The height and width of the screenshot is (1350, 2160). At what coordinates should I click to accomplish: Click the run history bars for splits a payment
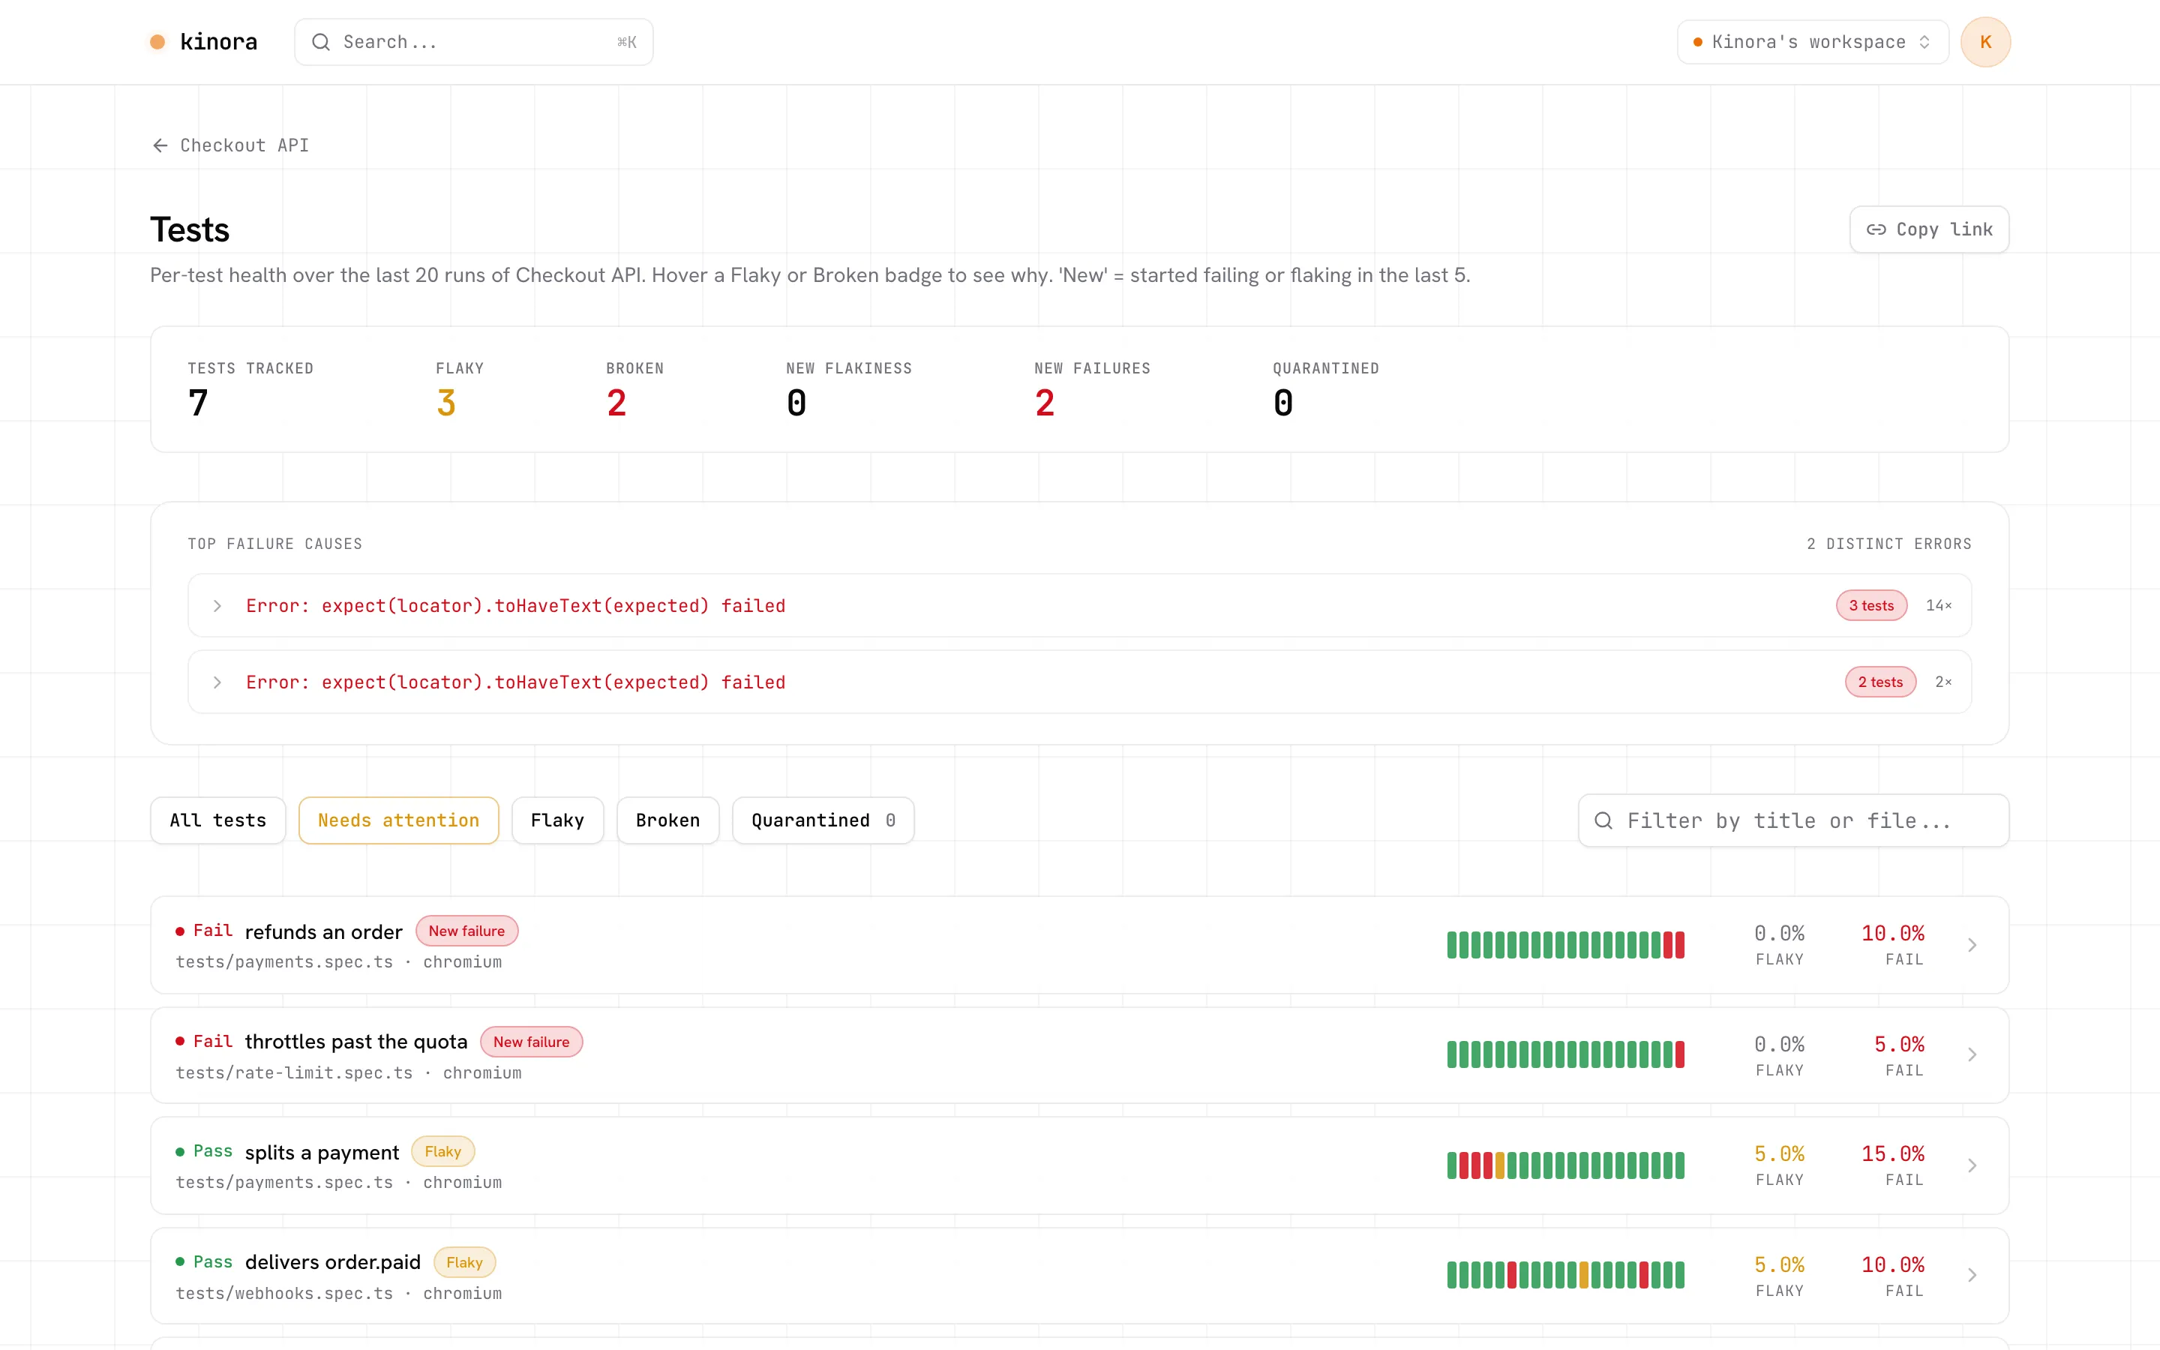click(x=1565, y=1165)
